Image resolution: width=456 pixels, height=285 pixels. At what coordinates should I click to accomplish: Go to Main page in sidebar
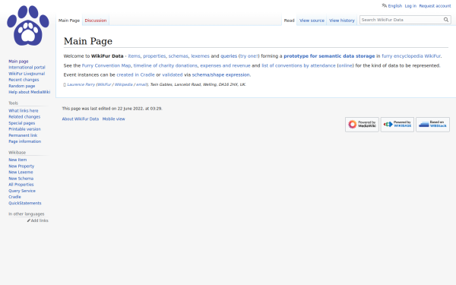18,62
